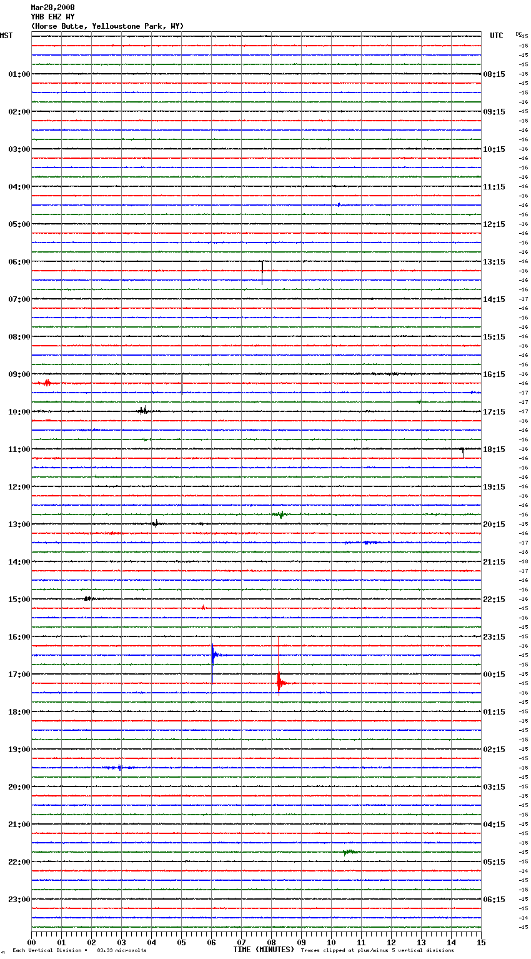Click minute tick label "08" on bottom axis
Screen dimensions: 531x959
(x=271, y=942)
